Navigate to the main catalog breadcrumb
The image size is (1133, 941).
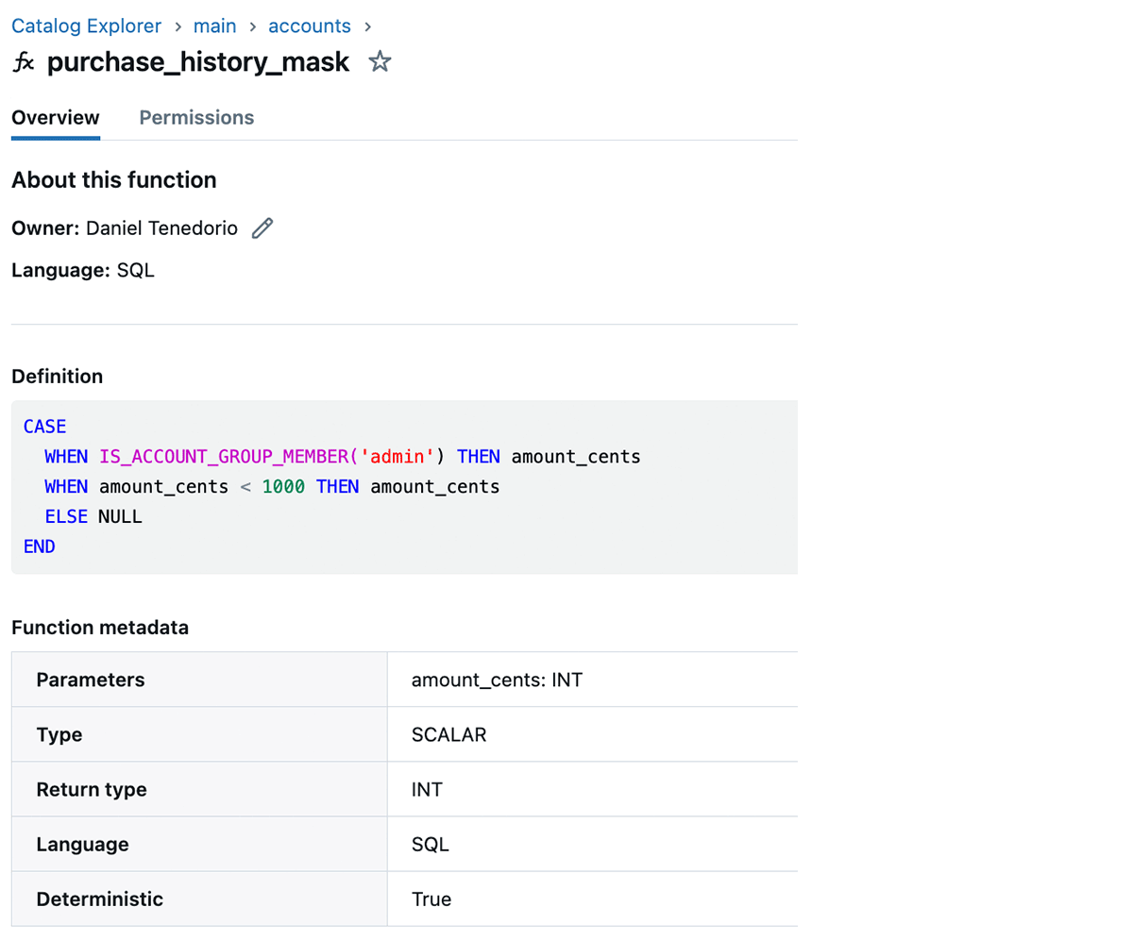point(214,26)
